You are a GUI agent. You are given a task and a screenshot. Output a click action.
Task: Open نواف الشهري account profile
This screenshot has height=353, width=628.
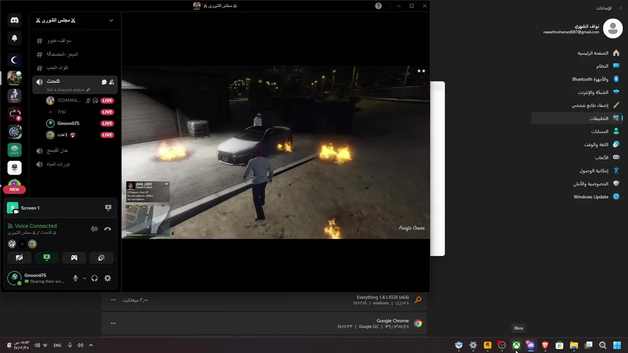pyautogui.click(x=583, y=29)
